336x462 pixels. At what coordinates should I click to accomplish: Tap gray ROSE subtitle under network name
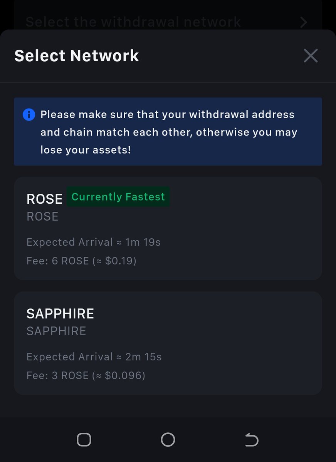pos(42,217)
